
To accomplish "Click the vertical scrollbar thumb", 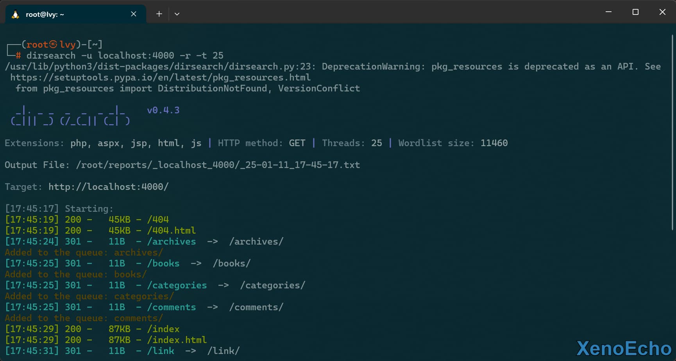I will click(x=672, y=132).
